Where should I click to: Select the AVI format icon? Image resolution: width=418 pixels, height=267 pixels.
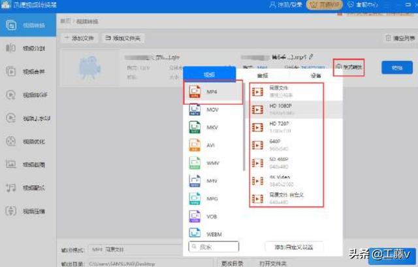click(195, 145)
